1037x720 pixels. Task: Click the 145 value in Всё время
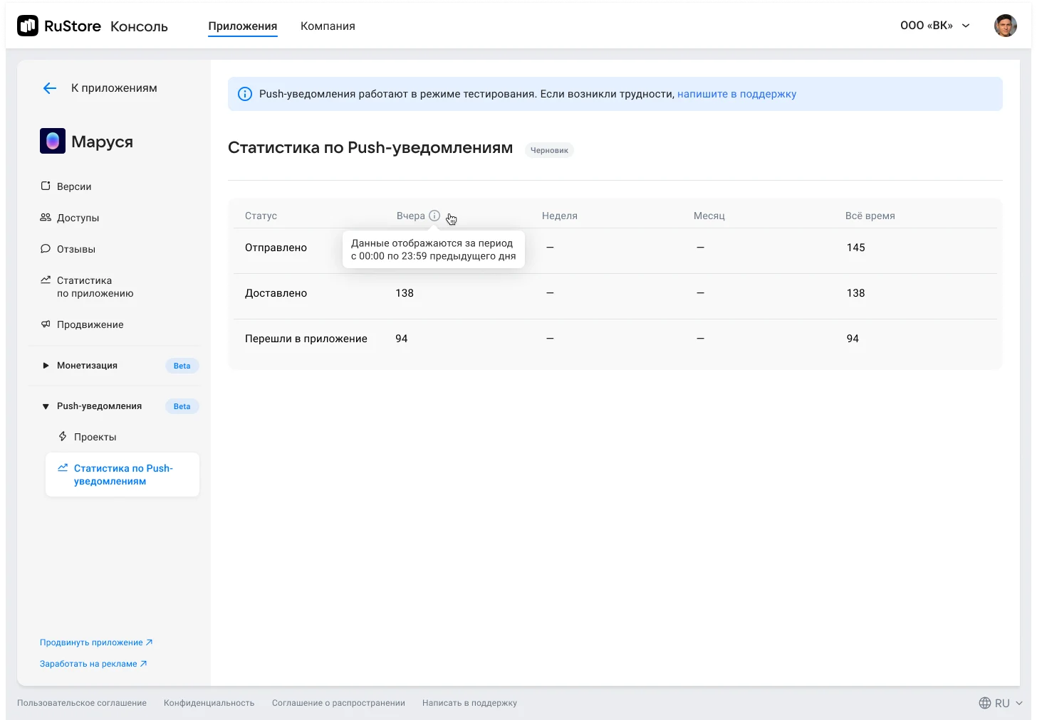pos(855,248)
